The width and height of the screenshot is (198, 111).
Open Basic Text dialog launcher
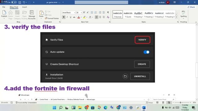point(110,22)
